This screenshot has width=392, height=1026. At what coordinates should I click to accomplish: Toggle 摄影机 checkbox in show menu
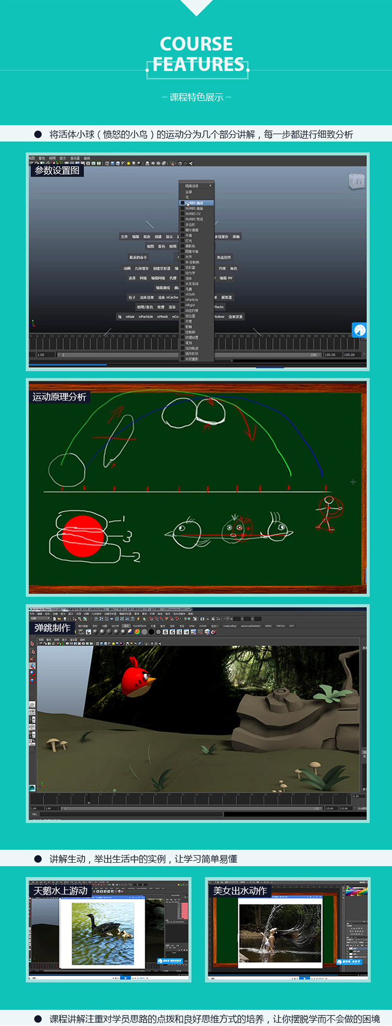pyautogui.click(x=182, y=246)
